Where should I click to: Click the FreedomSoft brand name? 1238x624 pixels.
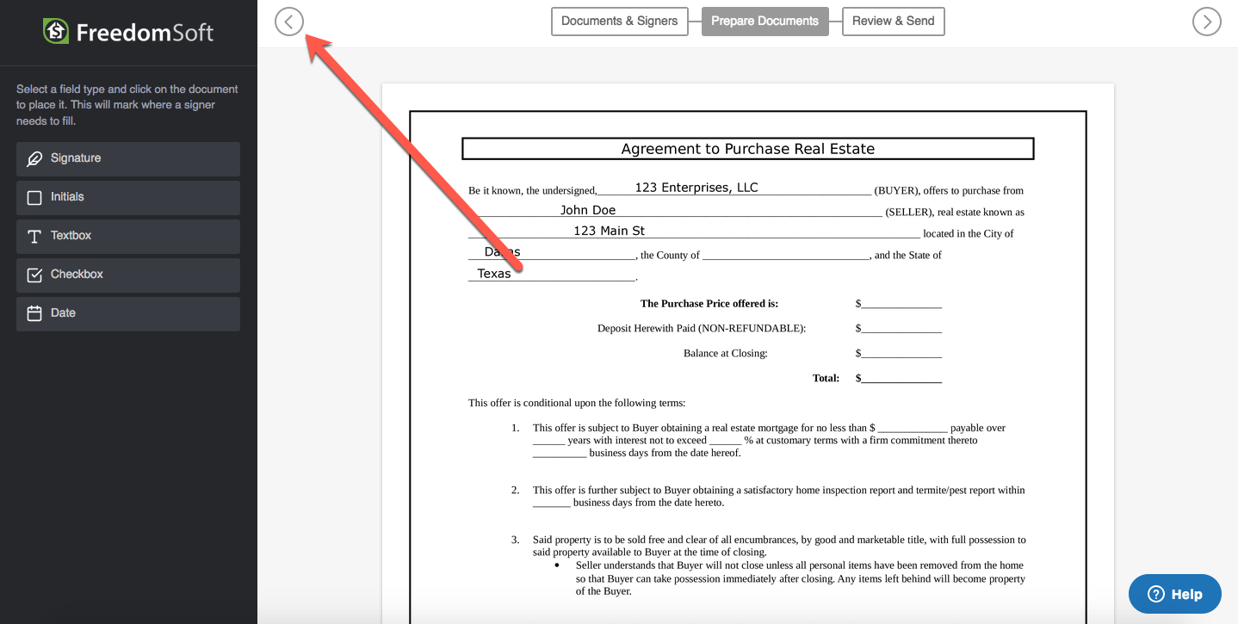tap(145, 33)
